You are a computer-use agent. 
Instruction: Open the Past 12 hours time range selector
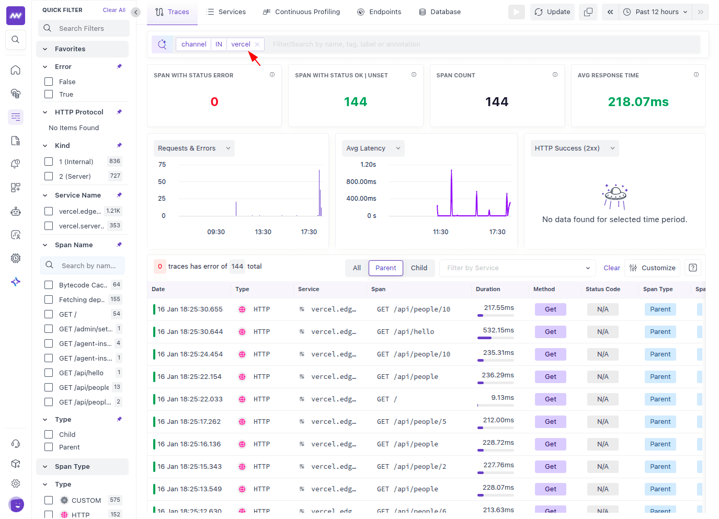point(655,11)
